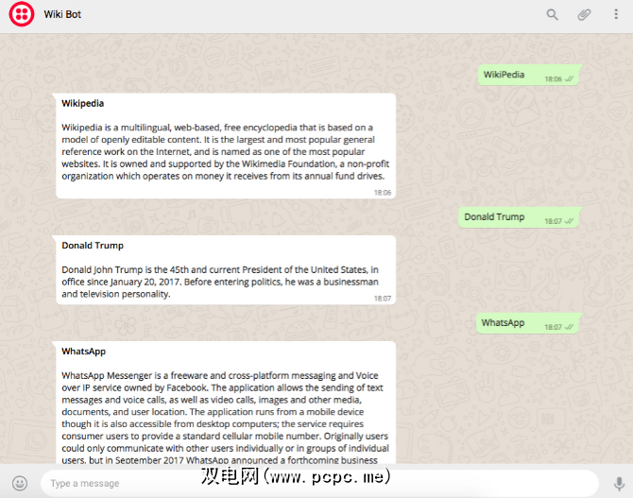Focus the 'Type a message' field
The image size is (633, 498).
pos(319,483)
